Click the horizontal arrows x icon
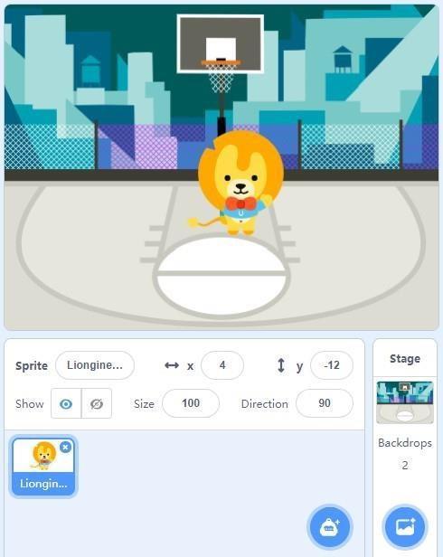 coord(172,365)
